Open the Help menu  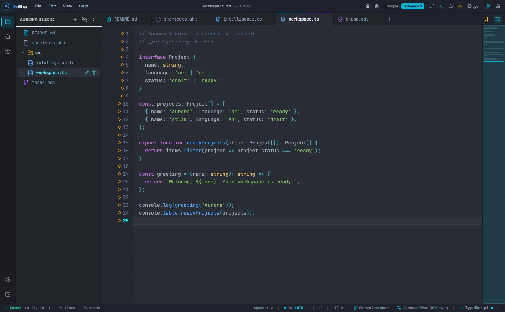pos(84,6)
